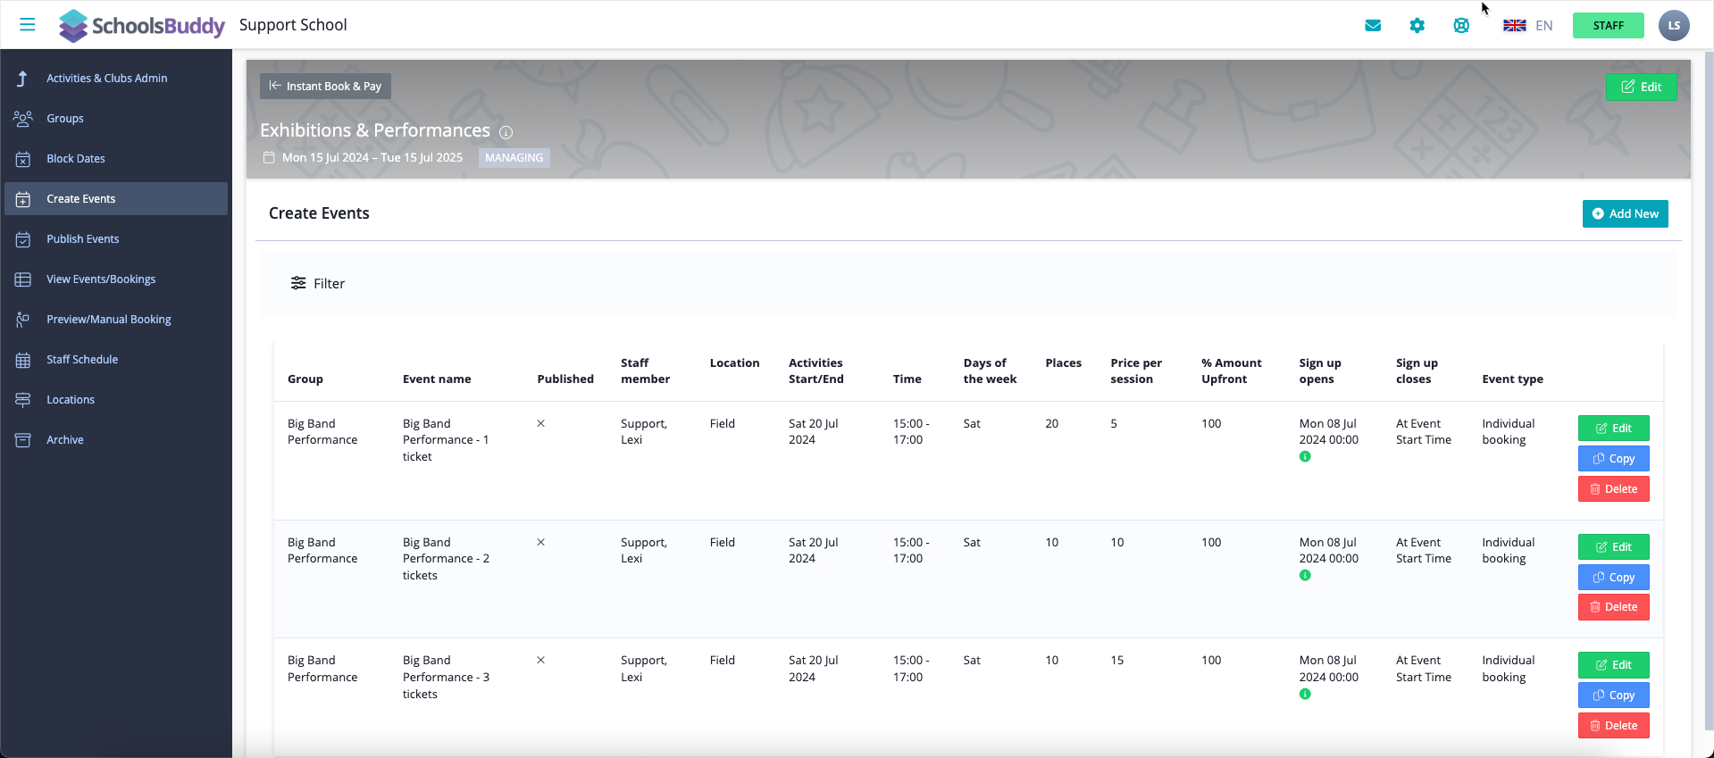Screen dimensions: 1714x758
Task: Click the Groups people icon in sidebar
Action: (23, 118)
